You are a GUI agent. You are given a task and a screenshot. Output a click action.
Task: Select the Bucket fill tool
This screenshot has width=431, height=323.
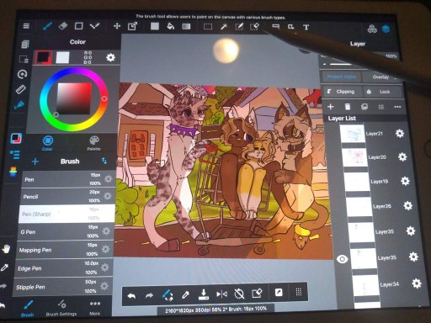[x=170, y=26]
